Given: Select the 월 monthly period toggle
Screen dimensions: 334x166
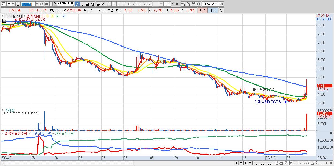Looking at the screenshot, I should [87, 4].
